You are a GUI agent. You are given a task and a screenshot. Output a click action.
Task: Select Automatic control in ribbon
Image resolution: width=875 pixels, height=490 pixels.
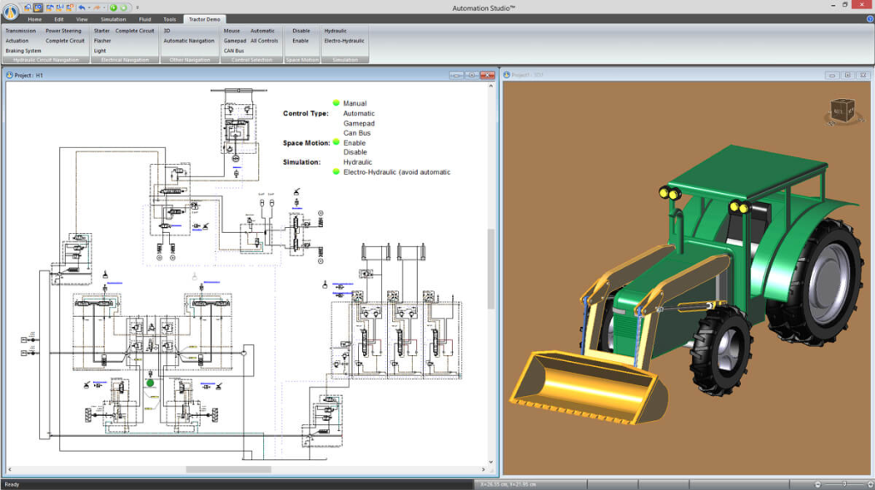tap(262, 31)
